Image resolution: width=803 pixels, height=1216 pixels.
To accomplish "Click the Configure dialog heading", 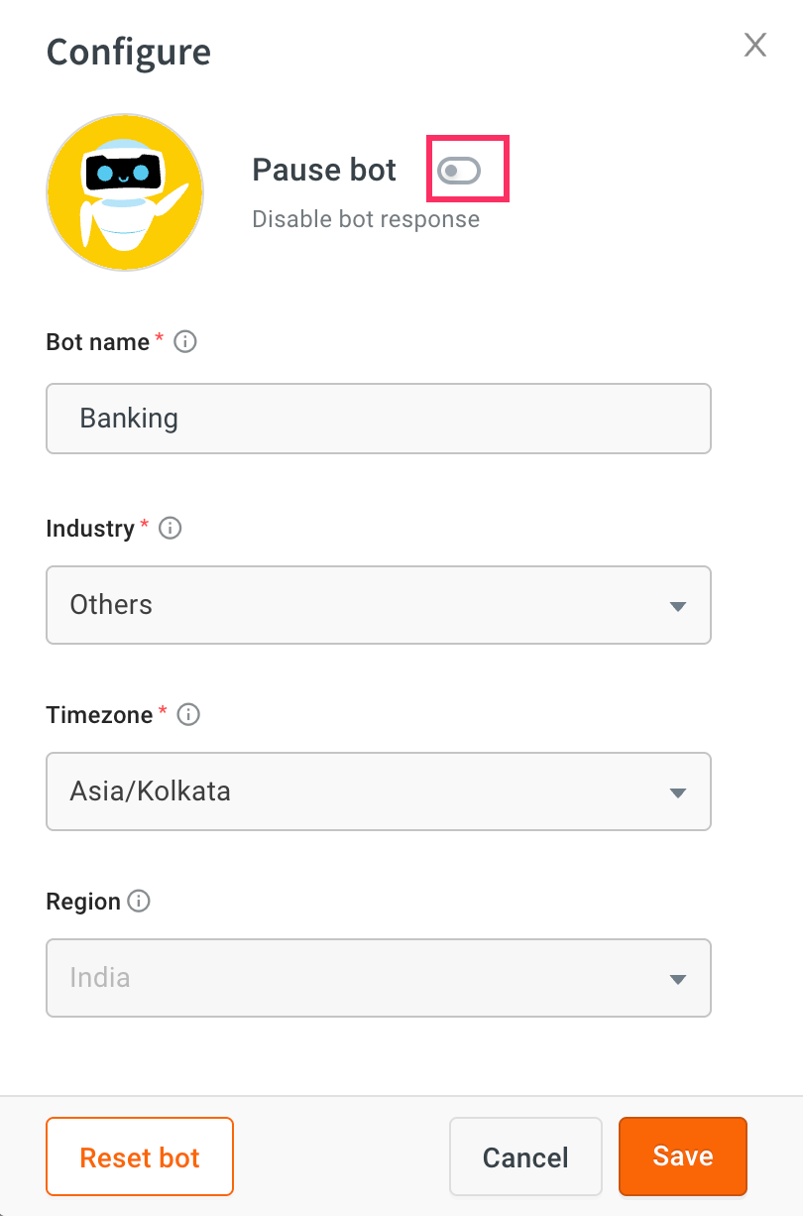I will click(129, 52).
